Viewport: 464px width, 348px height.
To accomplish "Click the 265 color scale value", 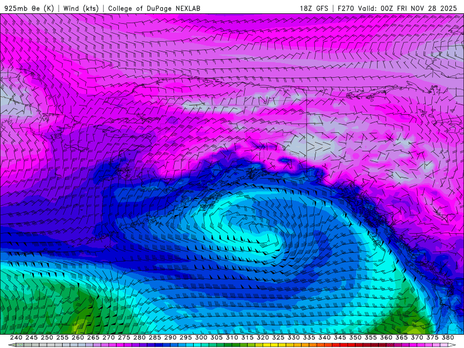I will pos(93,338).
